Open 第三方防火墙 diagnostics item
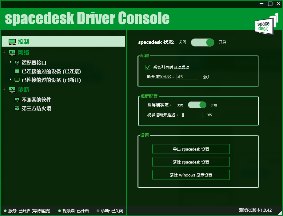Image resolution: width=283 pixels, height=216 pixels. [37, 108]
